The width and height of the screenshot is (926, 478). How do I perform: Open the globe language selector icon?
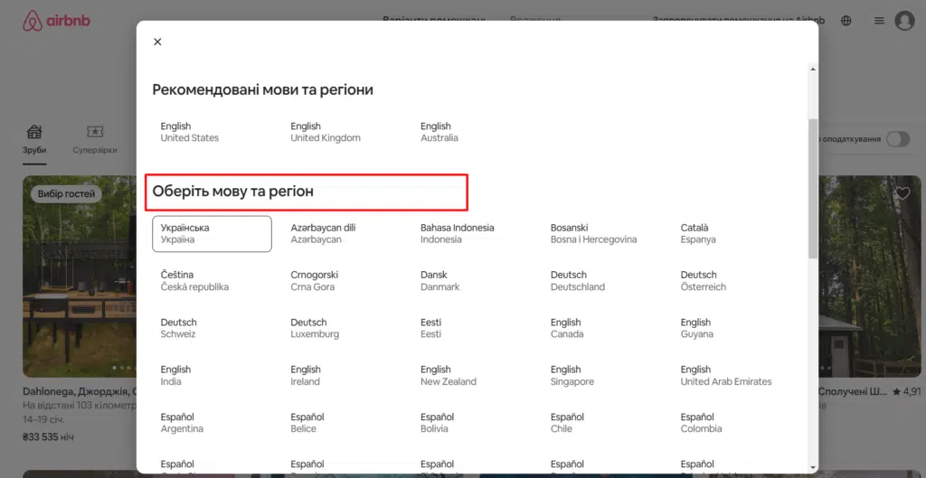(x=846, y=21)
